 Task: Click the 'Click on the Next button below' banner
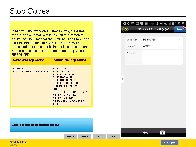(x=51, y=125)
